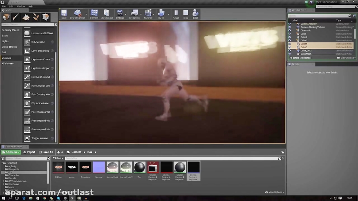
Task: Click the World Outliner scrollbar
Action: [355, 34]
